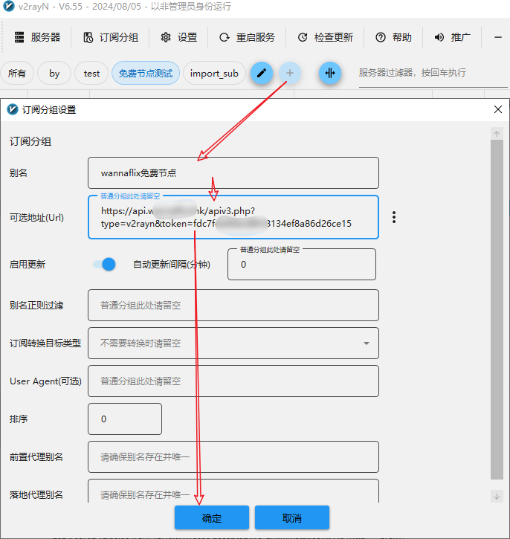Click the question mark help icon
The image size is (510, 539).
coord(381,37)
